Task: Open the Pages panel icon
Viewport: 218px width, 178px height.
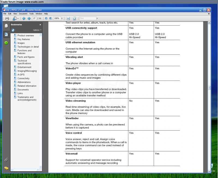Action: click(6, 26)
